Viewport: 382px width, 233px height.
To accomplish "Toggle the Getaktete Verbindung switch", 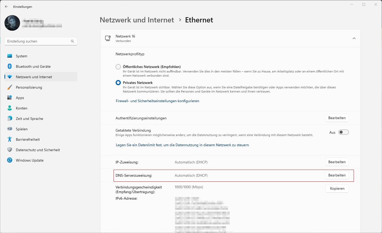I will click(x=343, y=132).
